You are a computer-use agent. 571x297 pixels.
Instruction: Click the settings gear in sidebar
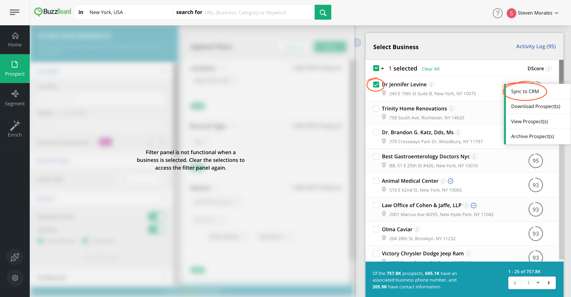(x=15, y=278)
